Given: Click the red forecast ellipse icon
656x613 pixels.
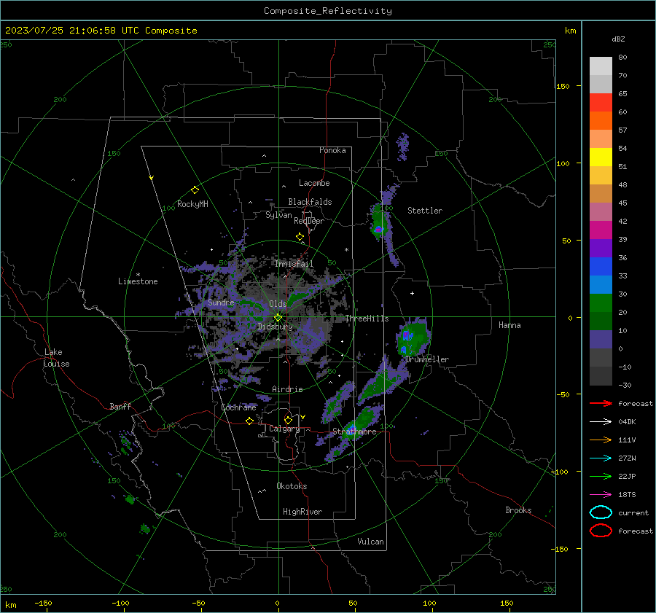Looking at the screenshot, I should click(x=601, y=531).
